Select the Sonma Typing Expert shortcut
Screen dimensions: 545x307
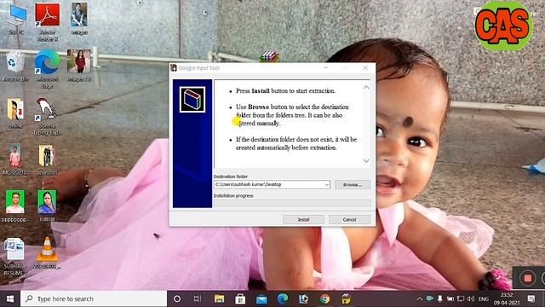(x=47, y=116)
